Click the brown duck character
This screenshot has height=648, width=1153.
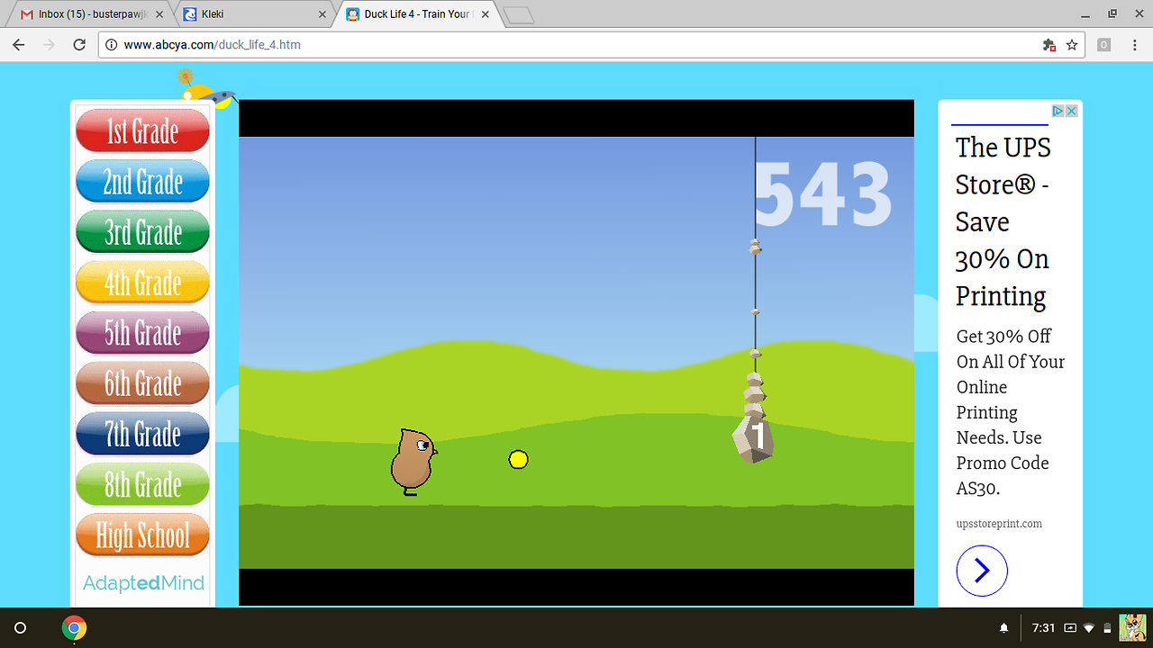[413, 462]
